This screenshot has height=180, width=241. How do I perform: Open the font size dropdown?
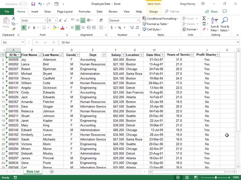[56, 20]
